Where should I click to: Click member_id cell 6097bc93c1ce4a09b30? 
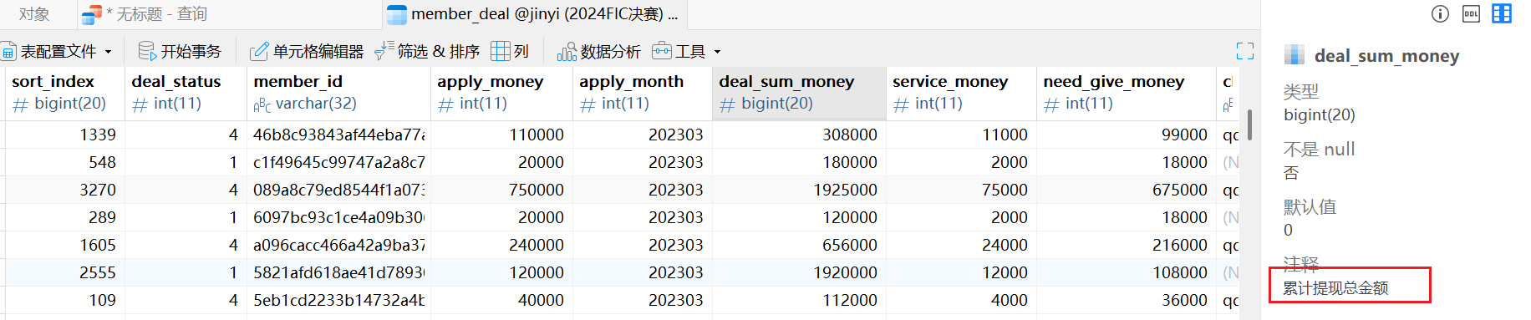click(338, 217)
